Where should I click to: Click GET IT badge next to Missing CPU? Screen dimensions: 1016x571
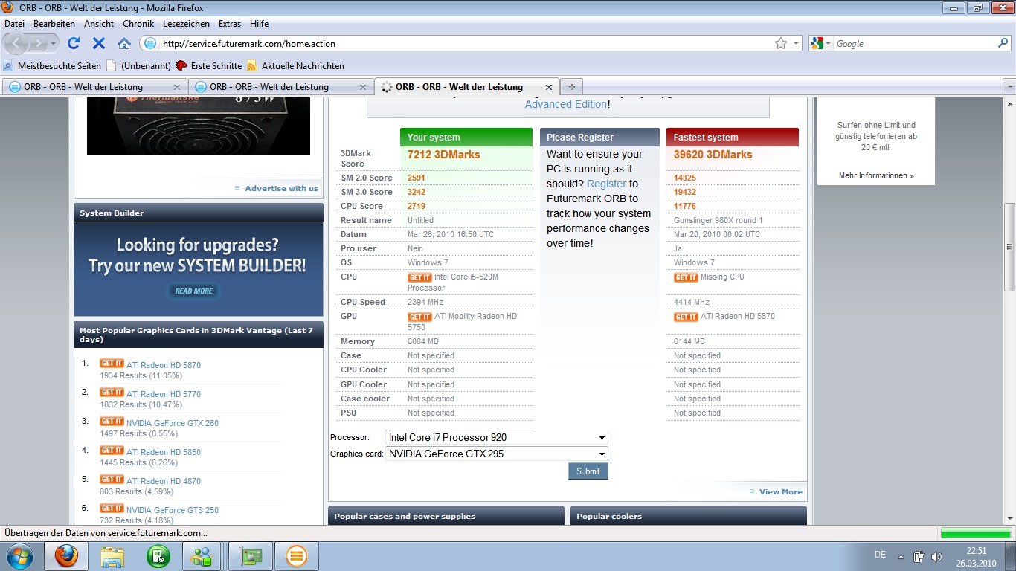point(686,277)
